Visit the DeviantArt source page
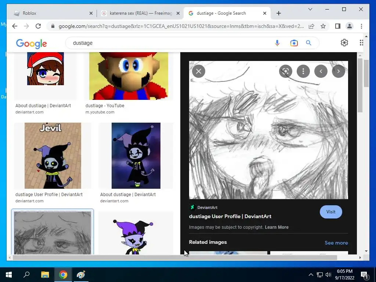 (331, 212)
